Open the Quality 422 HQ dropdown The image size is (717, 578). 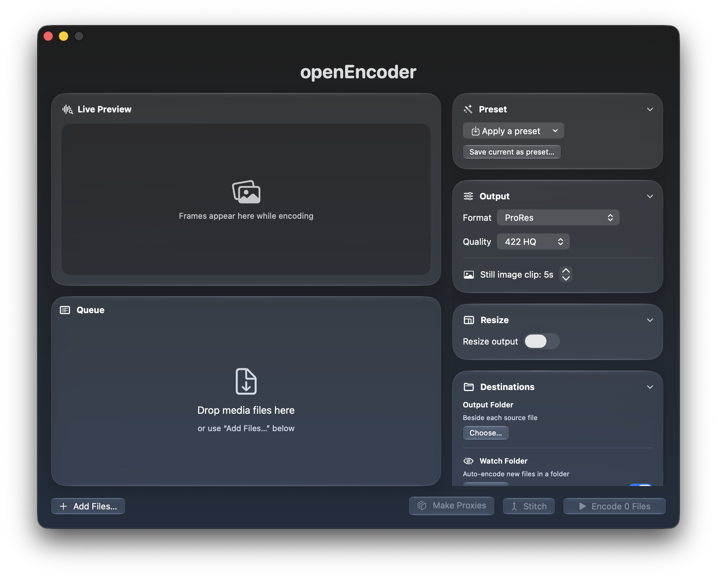(533, 242)
